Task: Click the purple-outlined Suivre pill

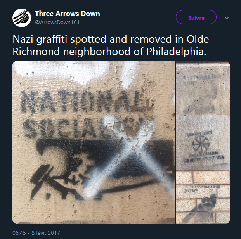Action: 196,17
